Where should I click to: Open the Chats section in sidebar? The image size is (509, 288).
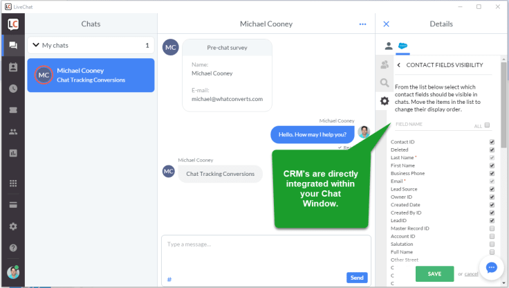pos(13,45)
